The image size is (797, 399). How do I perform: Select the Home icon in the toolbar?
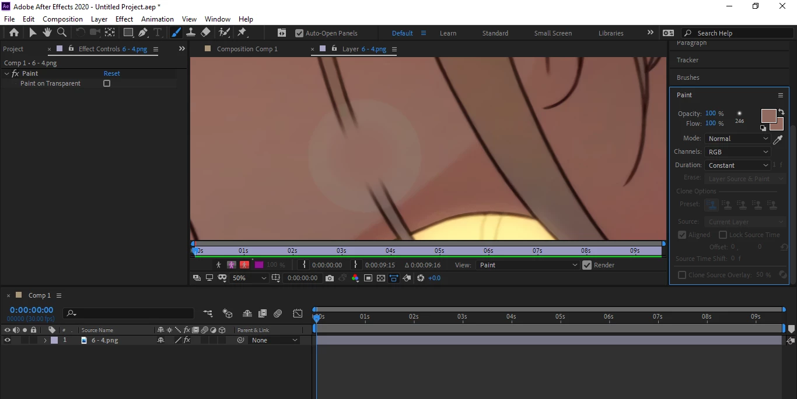(x=14, y=33)
